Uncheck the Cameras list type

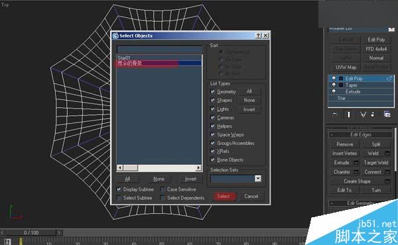[x=213, y=118]
